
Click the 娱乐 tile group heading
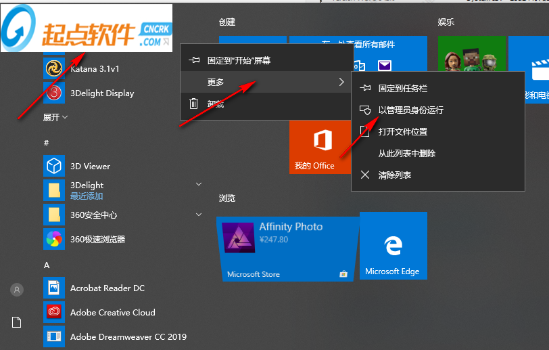[446, 22]
